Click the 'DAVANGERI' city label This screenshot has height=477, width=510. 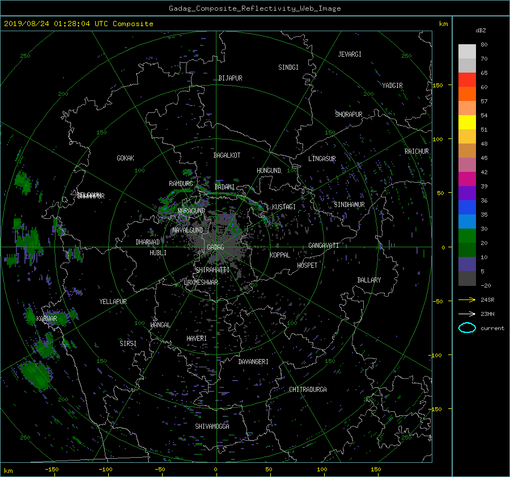click(x=253, y=362)
